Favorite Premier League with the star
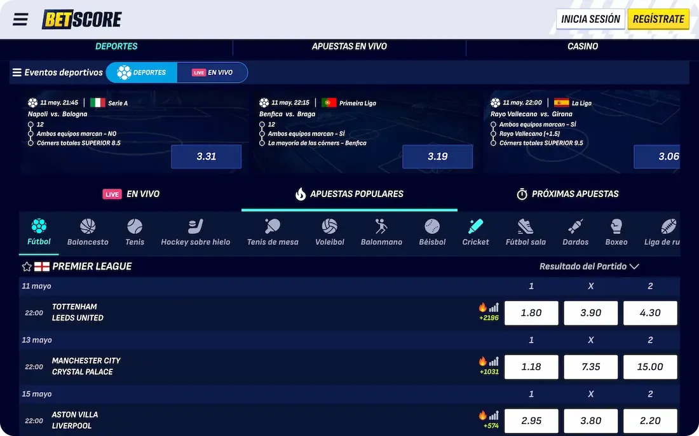This screenshot has height=436, width=699. click(27, 266)
